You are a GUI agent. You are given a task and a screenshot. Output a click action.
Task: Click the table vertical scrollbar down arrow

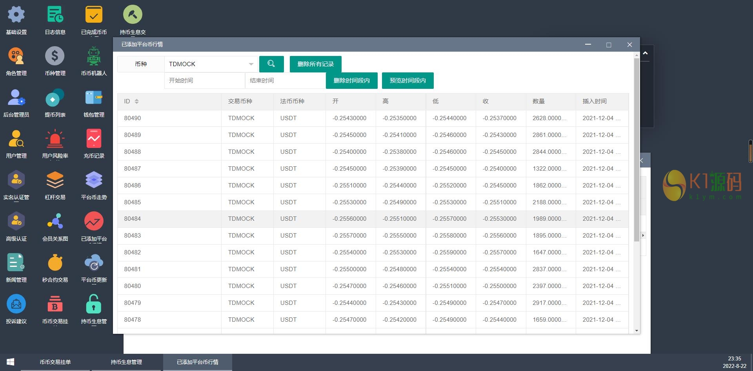coord(637,331)
